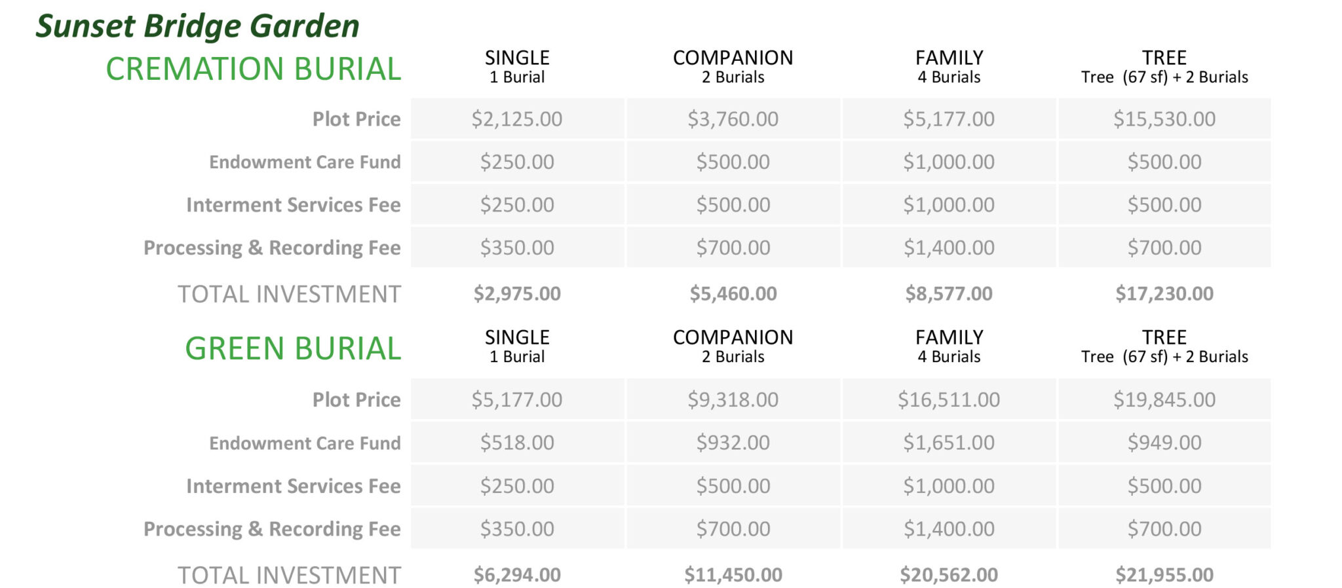Image resolution: width=1342 pixels, height=588 pixels.
Task: Click the $19,845.00 green tree plot price
Action: pos(1164,399)
